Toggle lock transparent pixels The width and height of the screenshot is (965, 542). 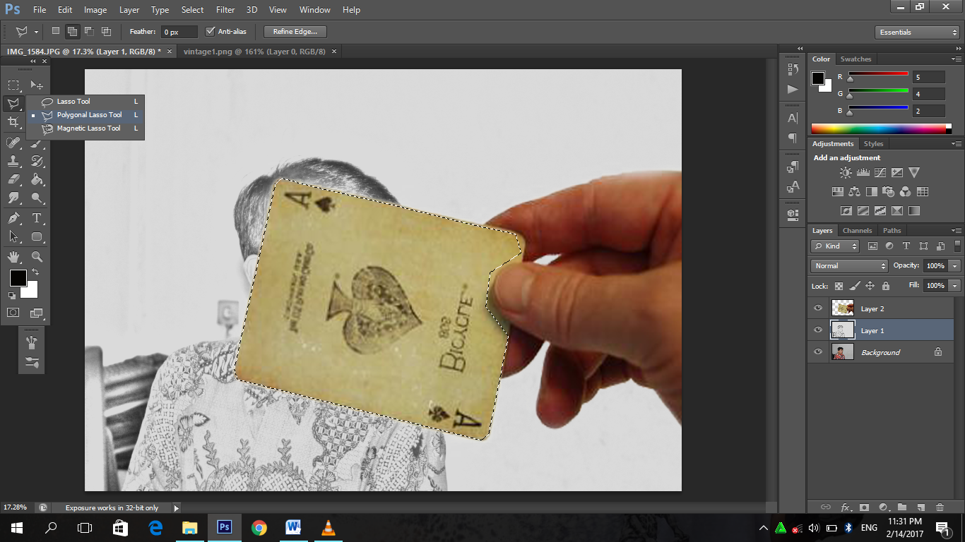839,286
